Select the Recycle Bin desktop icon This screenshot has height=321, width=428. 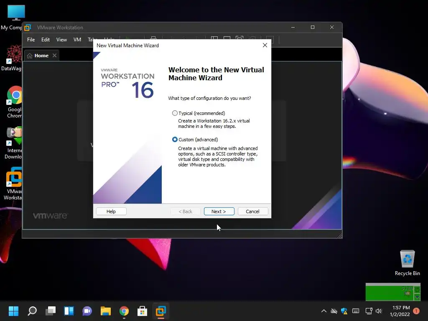click(407, 262)
